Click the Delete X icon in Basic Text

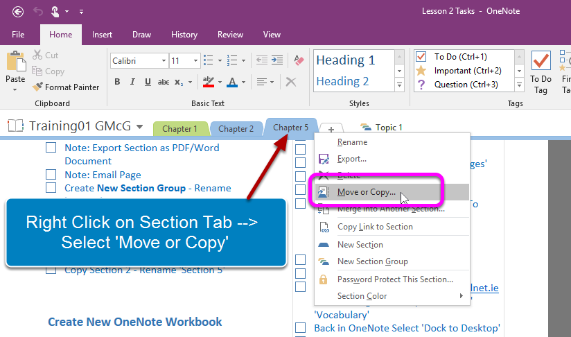click(290, 82)
